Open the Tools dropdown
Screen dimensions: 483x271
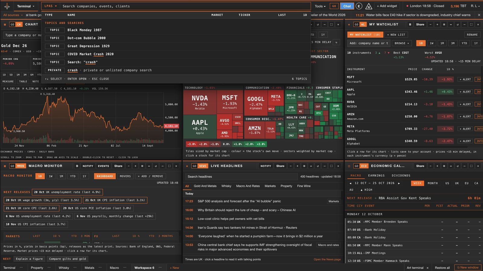coord(320,6)
